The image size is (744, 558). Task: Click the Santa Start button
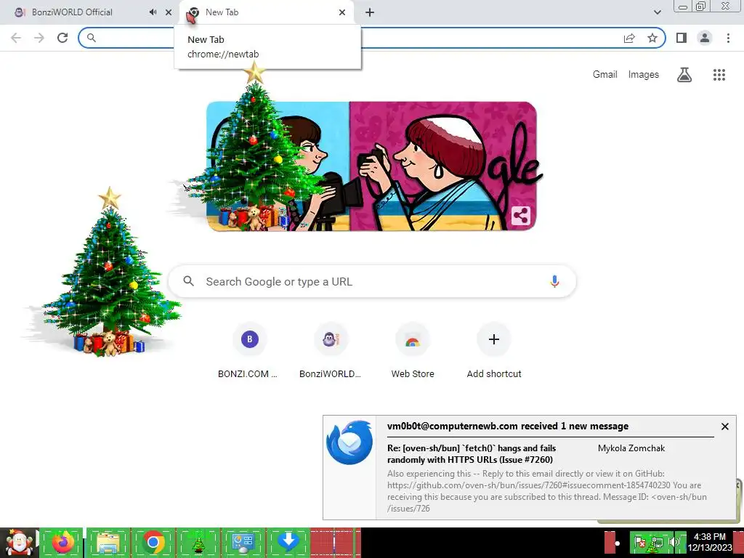click(19, 543)
